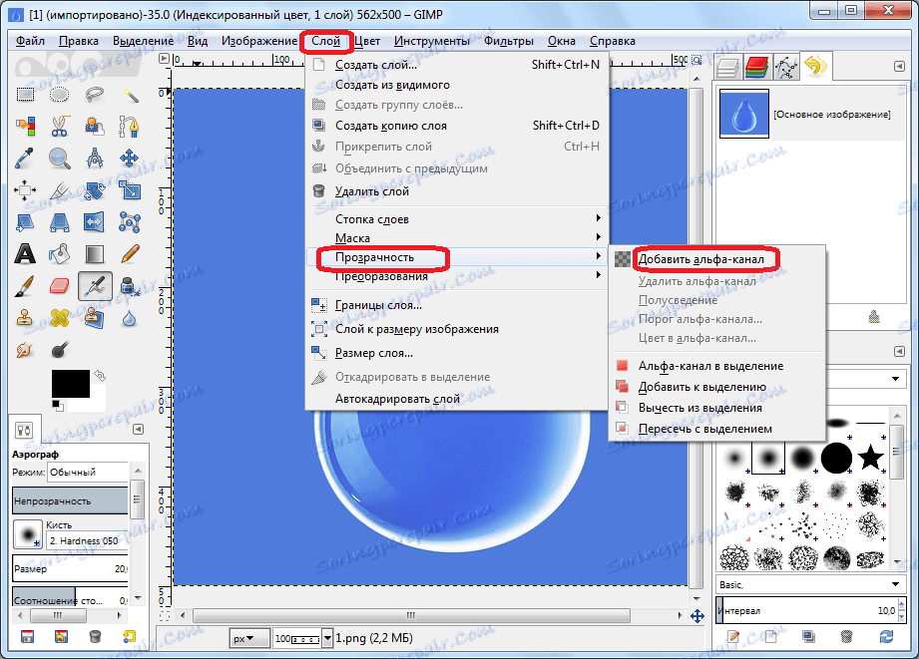Screen dimensions: 919x659
Task: Choose the Zoom magnifier tool
Action: [x=59, y=159]
